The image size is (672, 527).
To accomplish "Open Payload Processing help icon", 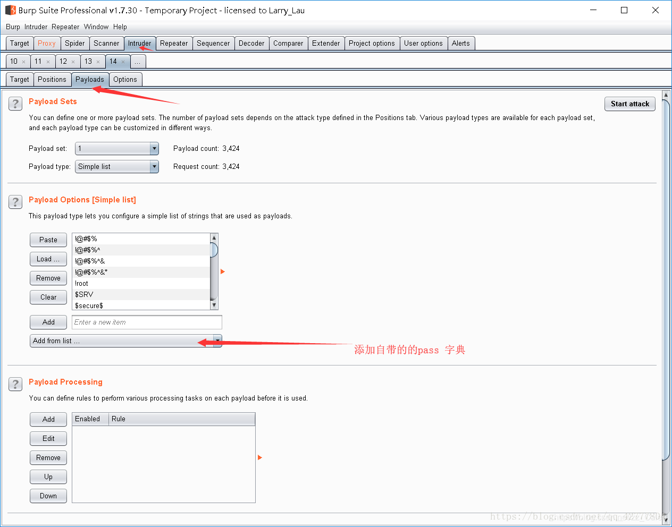I will pyautogui.click(x=15, y=384).
